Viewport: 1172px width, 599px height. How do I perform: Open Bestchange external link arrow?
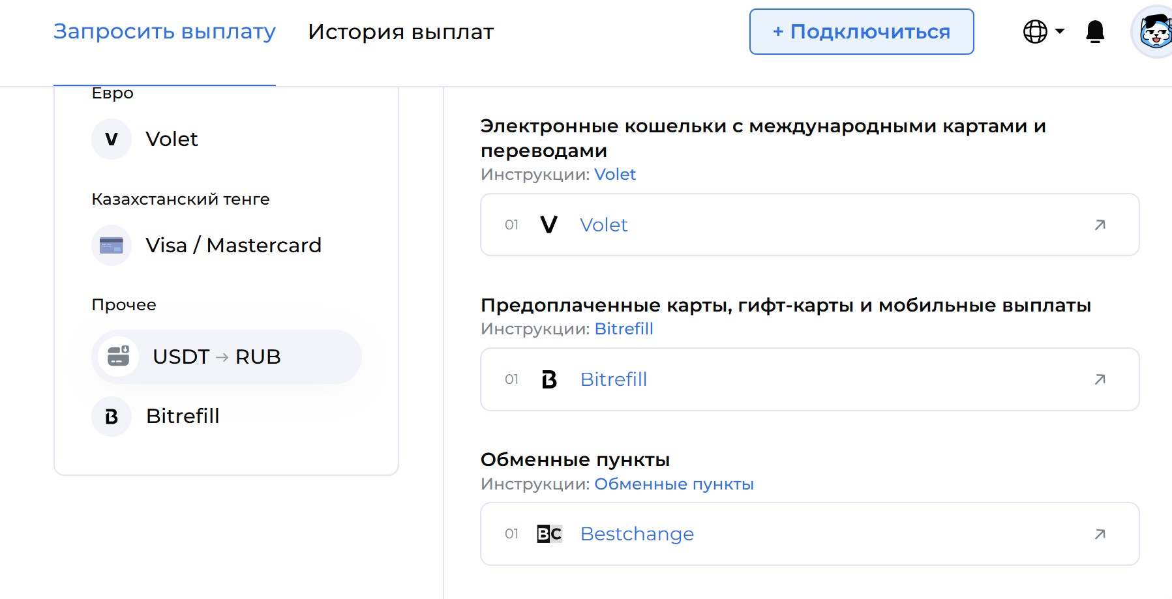1100,534
